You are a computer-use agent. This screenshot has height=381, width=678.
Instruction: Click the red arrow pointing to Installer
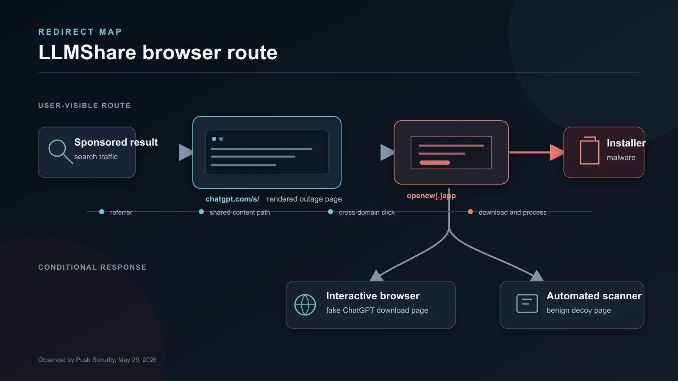pos(536,152)
